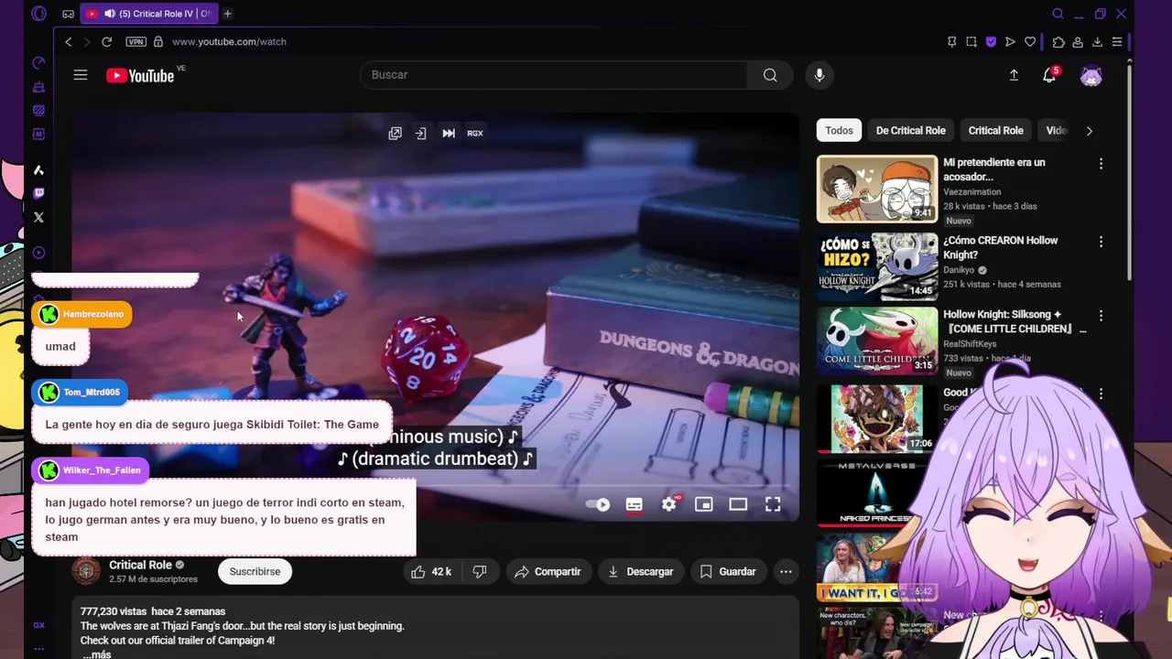Screen dimensions: 1172x659
Task: Start voice search with microphone
Action: [819, 75]
